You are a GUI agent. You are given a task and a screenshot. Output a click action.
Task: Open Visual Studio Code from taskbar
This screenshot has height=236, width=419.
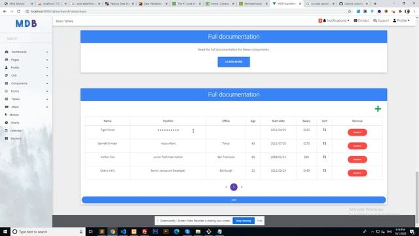coord(123,231)
